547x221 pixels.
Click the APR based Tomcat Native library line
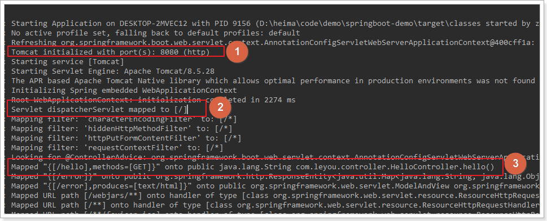pyautogui.click(x=274, y=81)
